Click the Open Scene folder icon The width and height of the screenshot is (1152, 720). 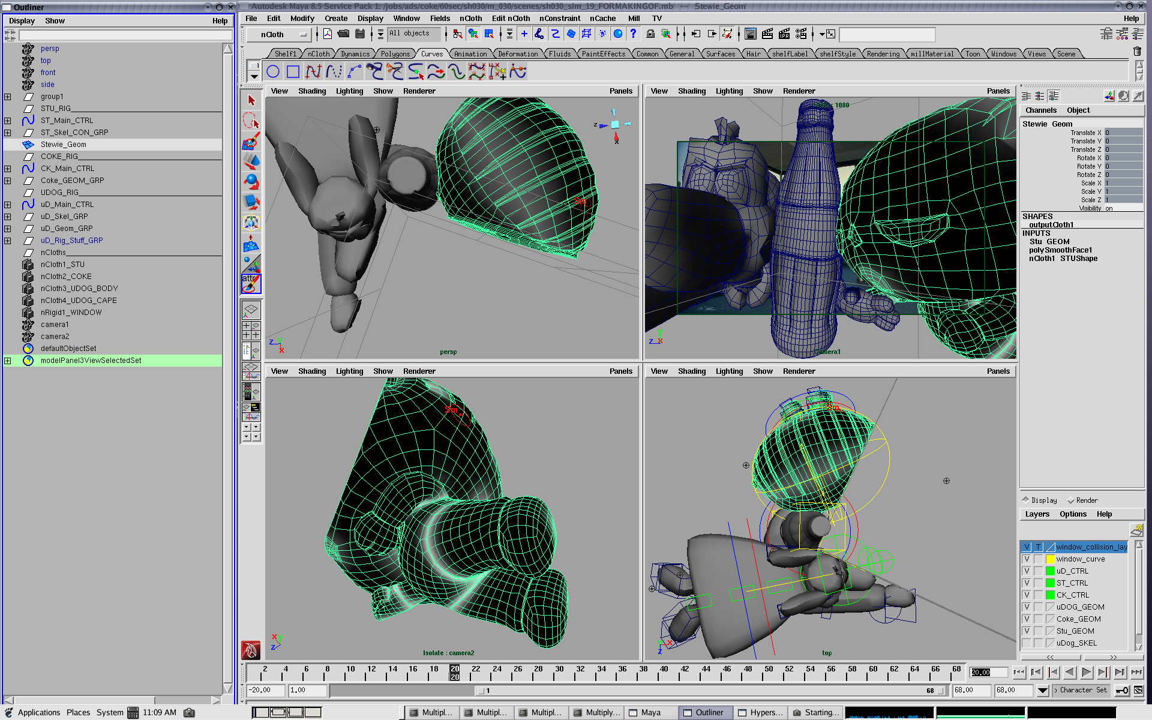pos(344,34)
